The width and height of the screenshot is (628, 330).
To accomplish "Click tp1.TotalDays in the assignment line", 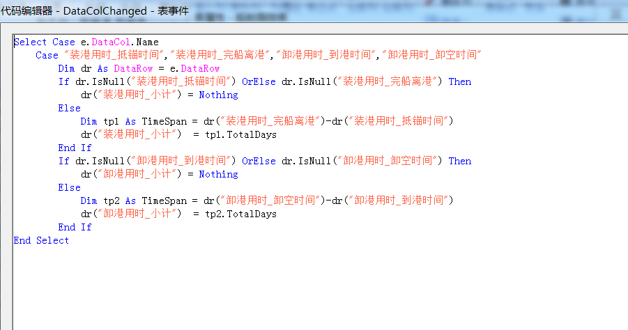I will tap(240, 134).
